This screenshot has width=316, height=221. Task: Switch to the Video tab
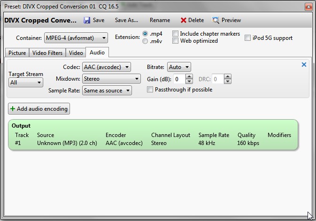pyautogui.click(x=76, y=53)
